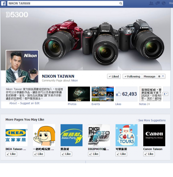
Task: Click the Canon Taiwan page name
Action: [x=153, y=149]
